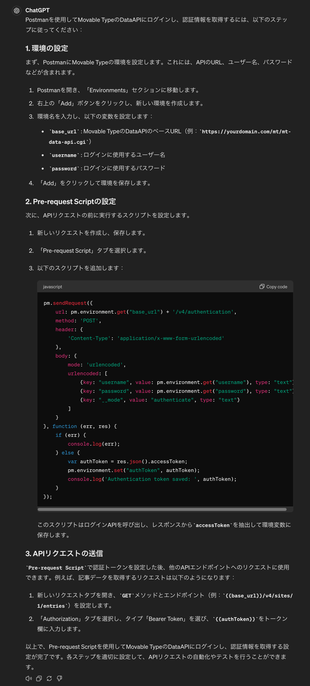Image resolution: width=310 pixels, height=686 pixels.
Task: Copy the whole response using the copy icon
Action: [39, 678]
